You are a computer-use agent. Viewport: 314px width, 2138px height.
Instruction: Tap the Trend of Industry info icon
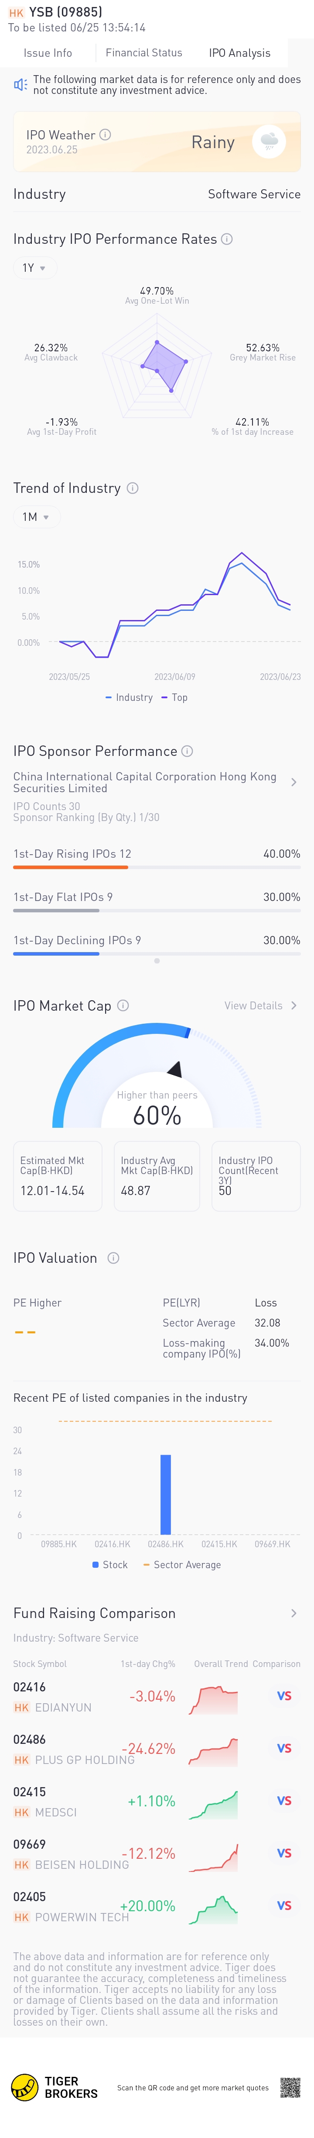(x=133, y=488)
